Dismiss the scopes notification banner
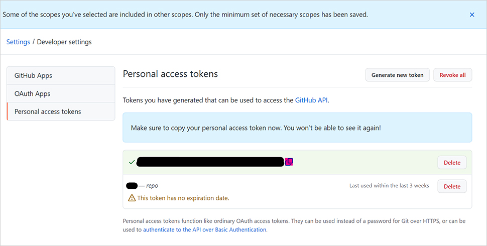The width and height of the screenshot is (487, 246). click(x=472, y=15)
